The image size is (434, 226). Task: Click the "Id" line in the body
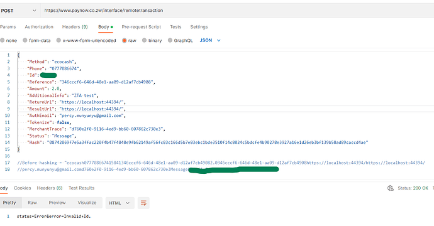point(42,75)
